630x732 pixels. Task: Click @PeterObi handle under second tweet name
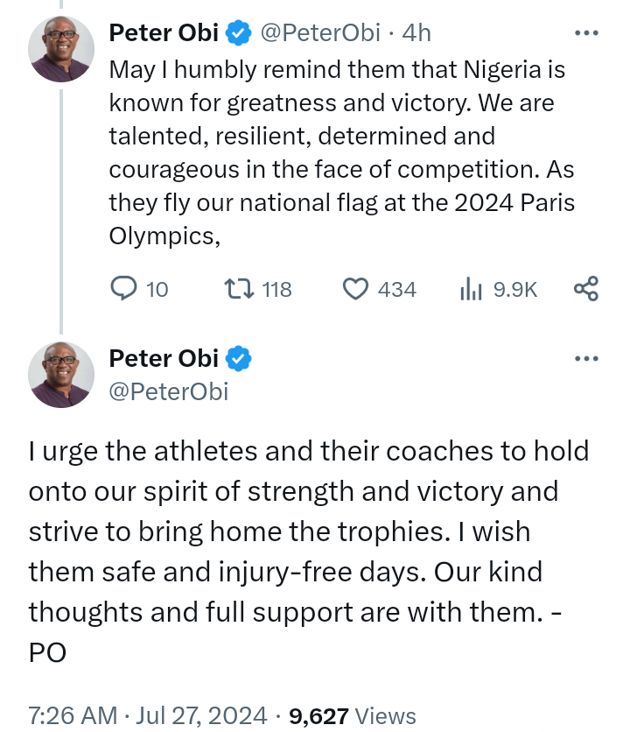coord(168,391)
